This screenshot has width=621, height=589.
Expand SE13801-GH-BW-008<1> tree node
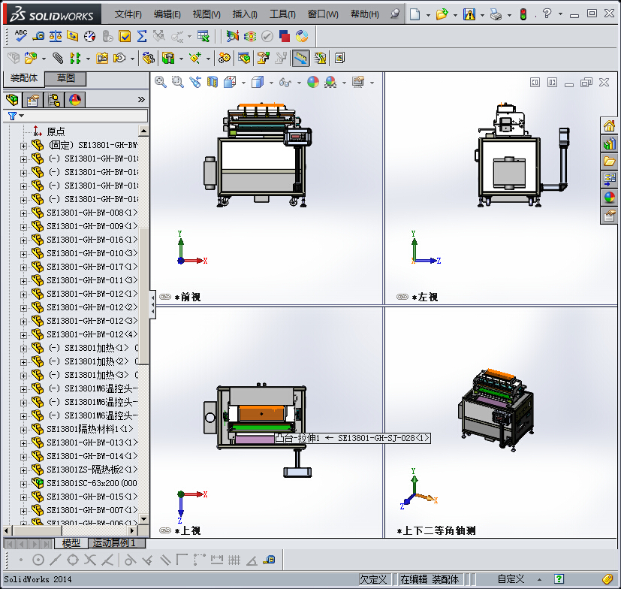(23, 213)
